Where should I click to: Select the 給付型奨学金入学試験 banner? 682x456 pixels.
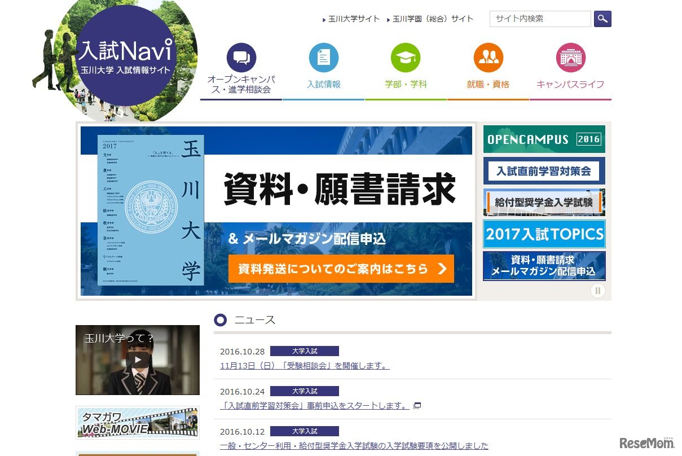coord(544,202)
